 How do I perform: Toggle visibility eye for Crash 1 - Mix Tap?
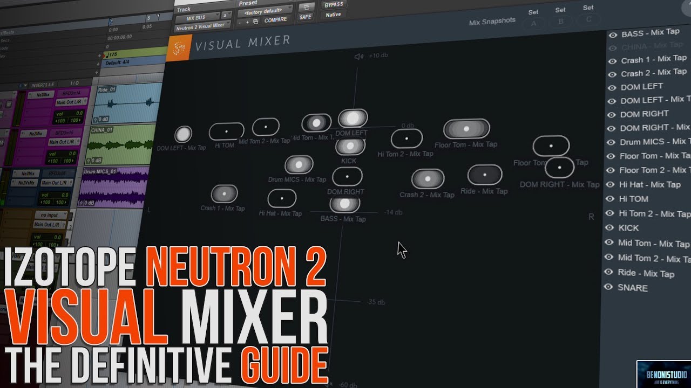(x=612, y=61)
